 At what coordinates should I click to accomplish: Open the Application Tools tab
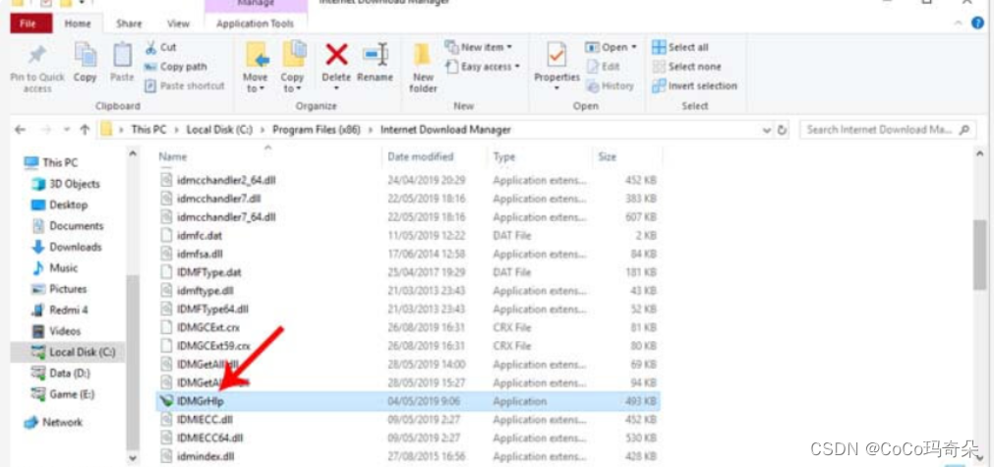point(256,24)
